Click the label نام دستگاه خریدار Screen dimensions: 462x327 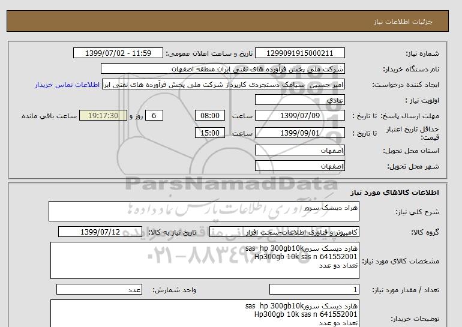[x=411, y=69]
